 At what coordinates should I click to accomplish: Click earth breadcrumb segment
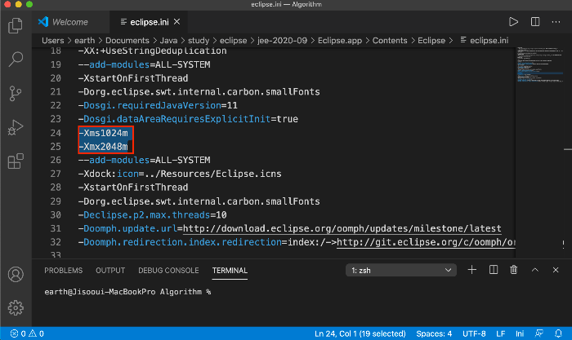pos(85,41)
